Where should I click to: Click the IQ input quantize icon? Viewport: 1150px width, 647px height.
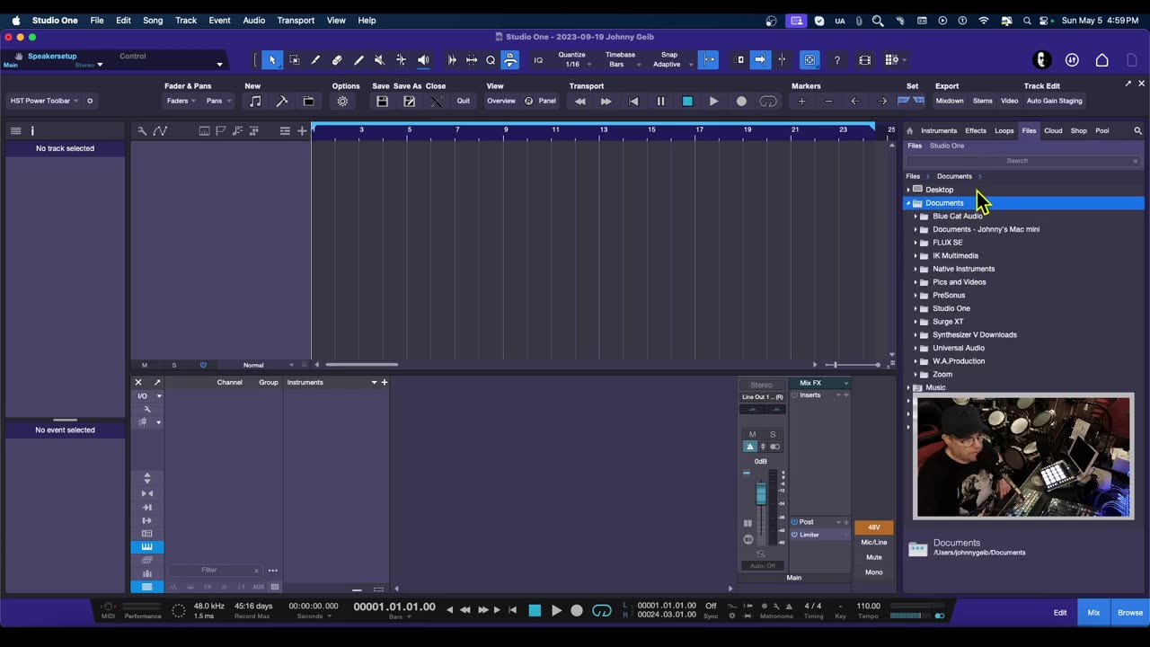pos(538,60)
